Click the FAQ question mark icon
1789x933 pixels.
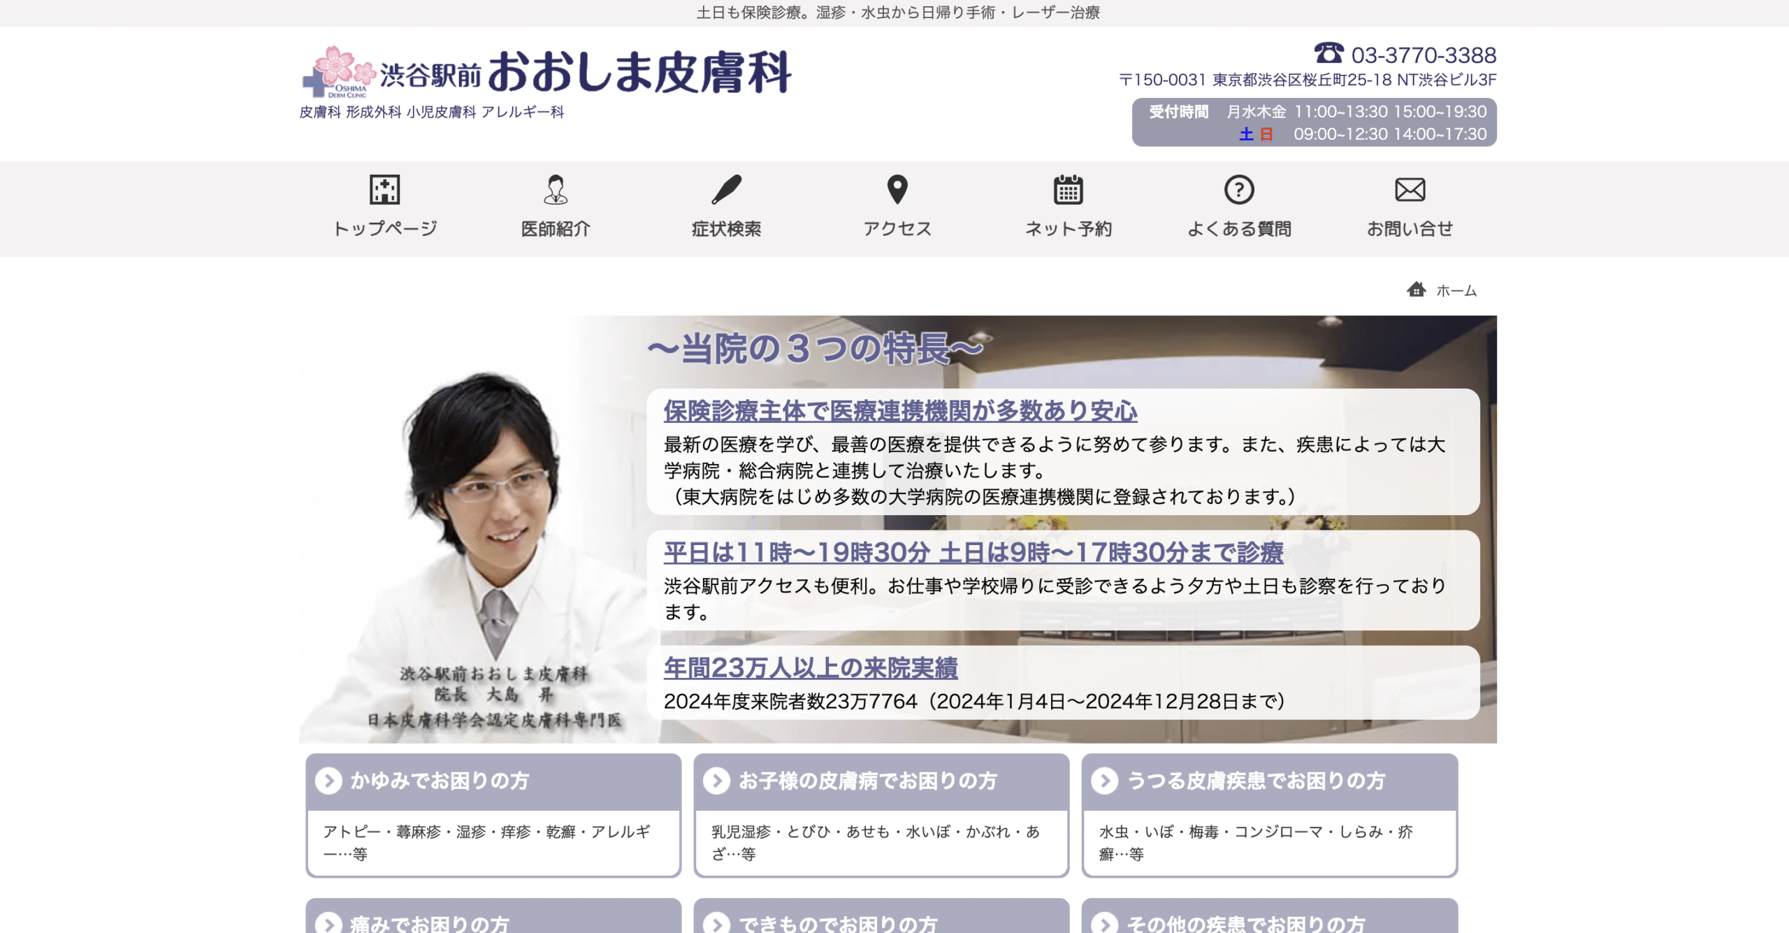pos(1239,189)
